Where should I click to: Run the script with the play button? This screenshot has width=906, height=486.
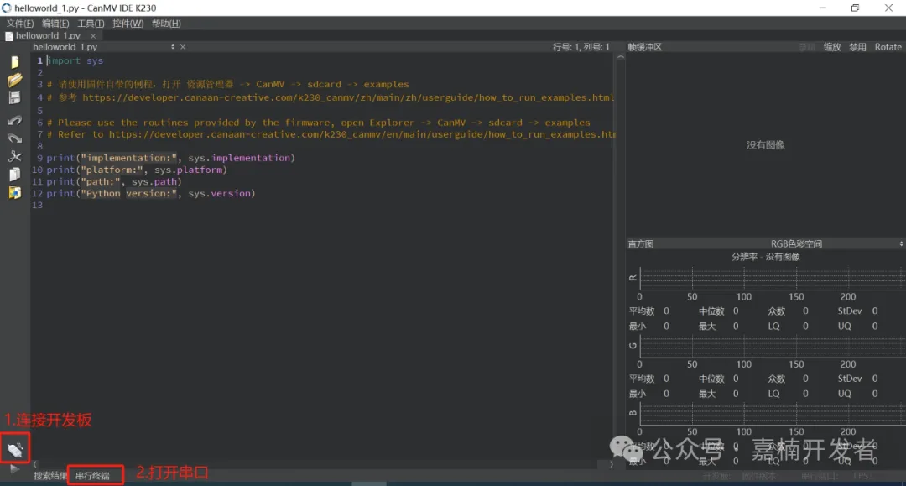[x=14, y=468]
